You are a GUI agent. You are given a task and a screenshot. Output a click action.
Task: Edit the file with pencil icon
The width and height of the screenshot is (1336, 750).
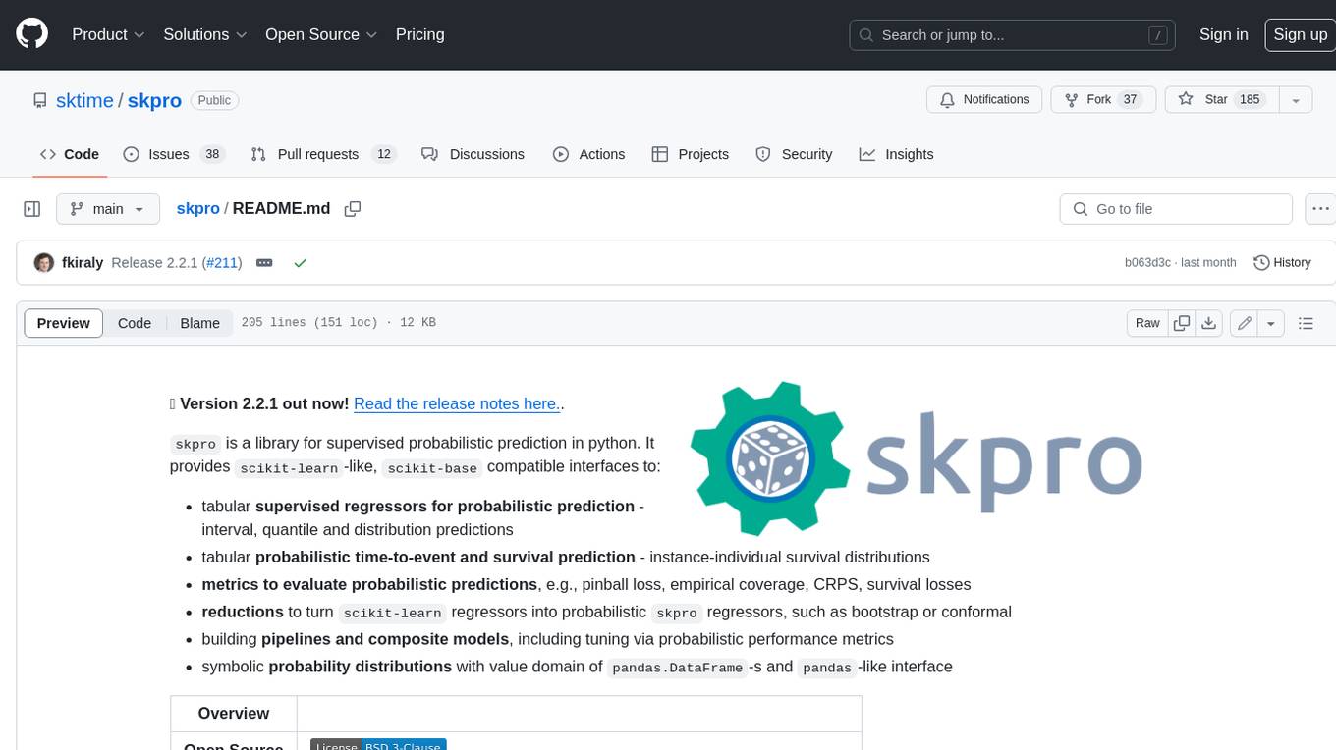pos(1245,323)
